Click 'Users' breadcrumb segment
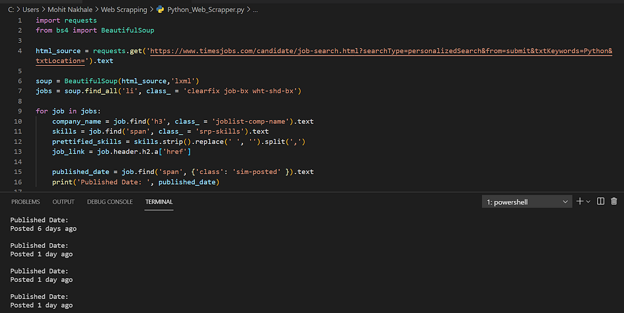 30,10
